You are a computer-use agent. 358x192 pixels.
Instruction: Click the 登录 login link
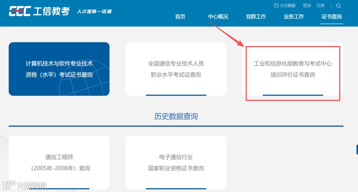(307, 6)
